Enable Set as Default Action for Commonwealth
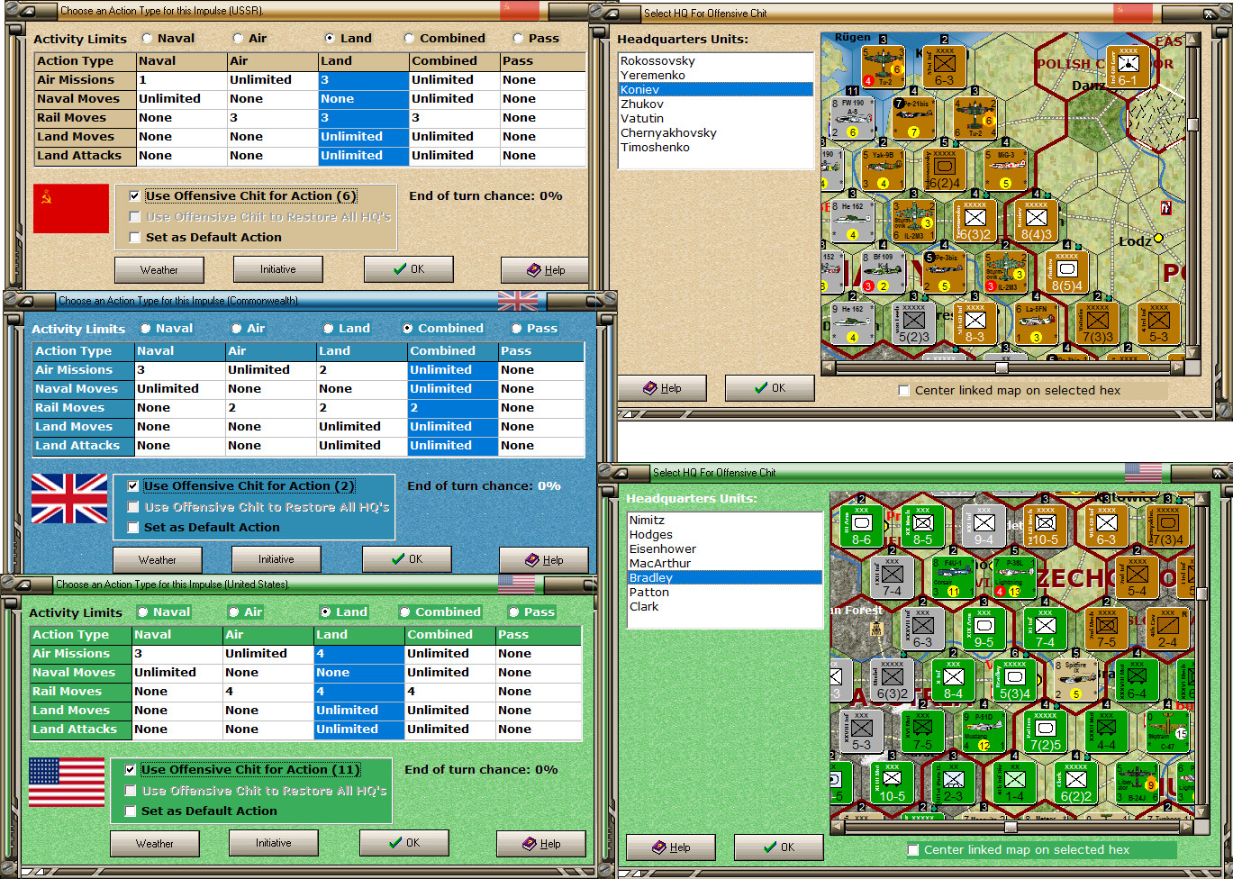This screenshot has width=1233, height=879. pyautogui.click(x=204, y=527)
